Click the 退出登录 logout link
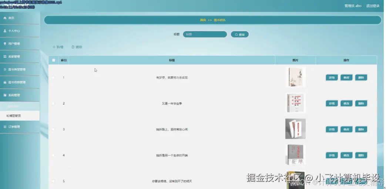The height and width of the screenshot is (189, 386). pos(373,6)
